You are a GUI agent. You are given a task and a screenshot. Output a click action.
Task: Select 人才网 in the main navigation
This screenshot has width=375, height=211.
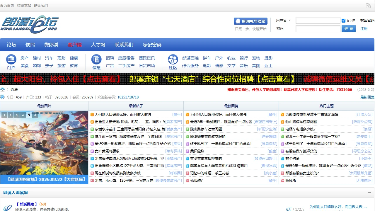coord(98,45)
